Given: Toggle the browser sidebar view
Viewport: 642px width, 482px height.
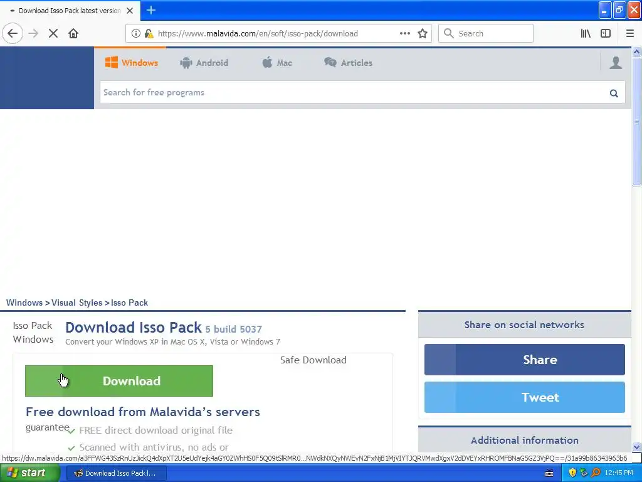Looking at the screenshot, I should 606,34.
